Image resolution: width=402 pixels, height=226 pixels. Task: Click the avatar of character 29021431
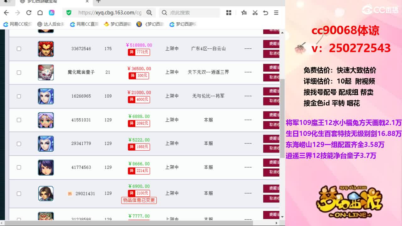[x=46, y=194]
